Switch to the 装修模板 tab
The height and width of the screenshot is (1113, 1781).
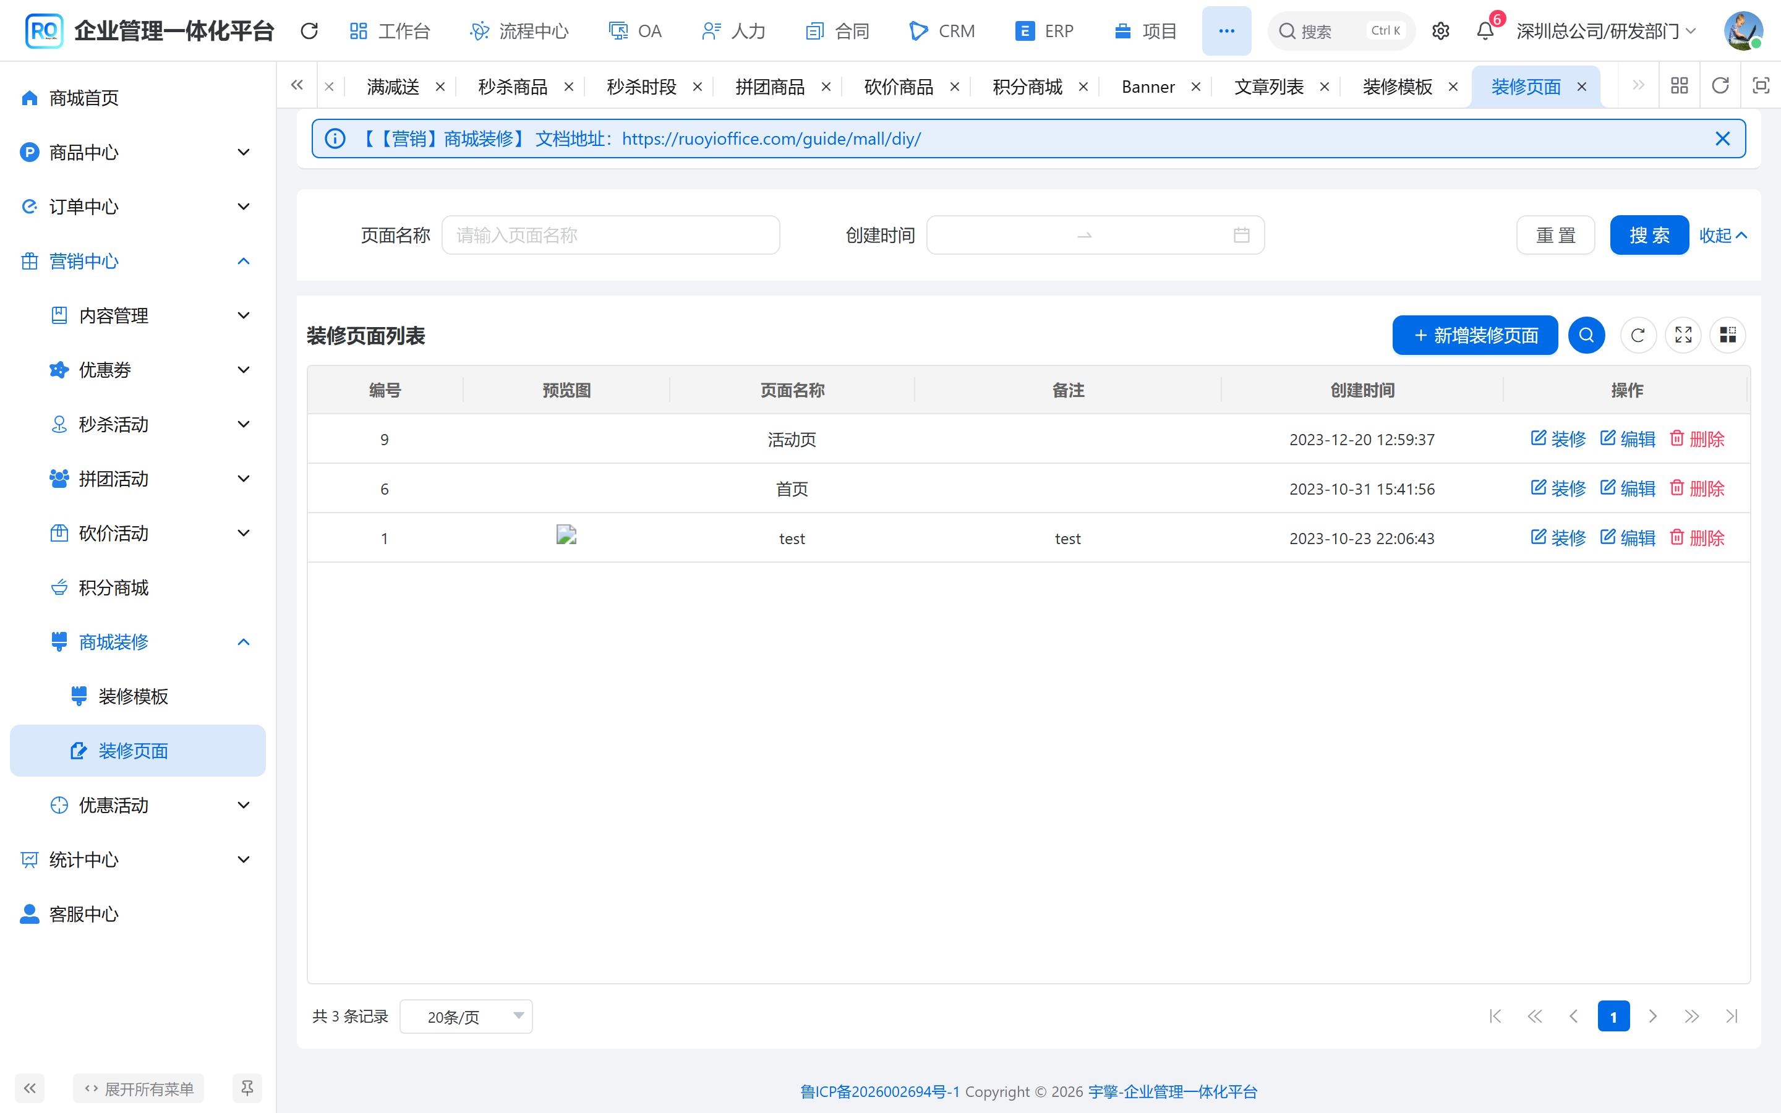[1397, 87]
